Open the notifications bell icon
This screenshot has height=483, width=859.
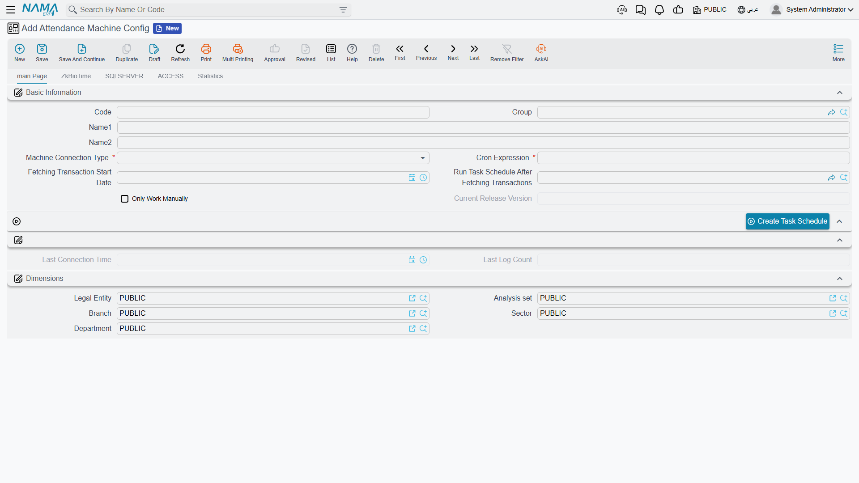click(x=659, y=10)
